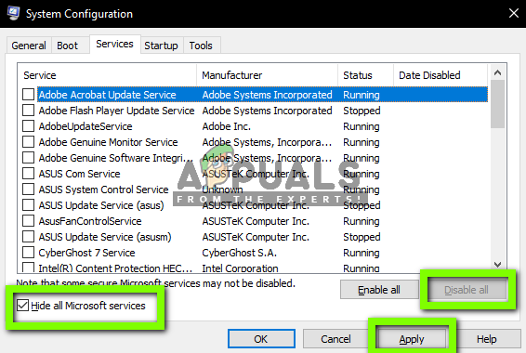This screenshot has height=353, width=526.
Task: Open the Tools tab
Action: (x=201, y=46)
